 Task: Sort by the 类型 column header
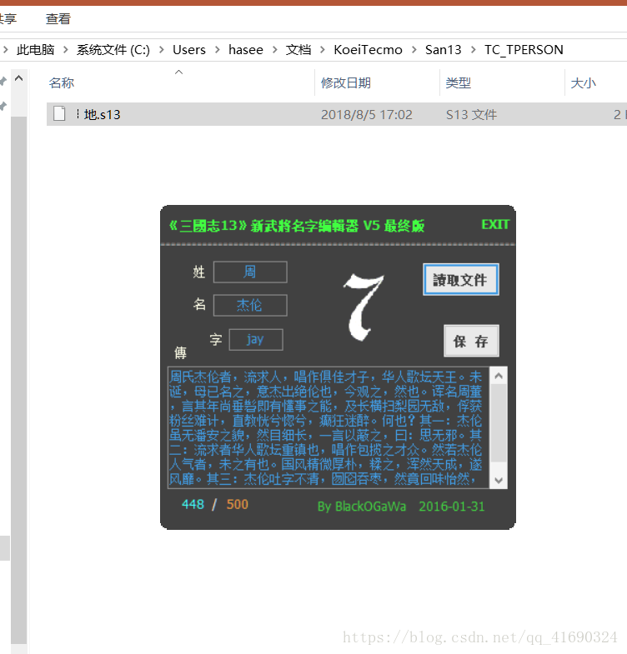click(458, 83)
